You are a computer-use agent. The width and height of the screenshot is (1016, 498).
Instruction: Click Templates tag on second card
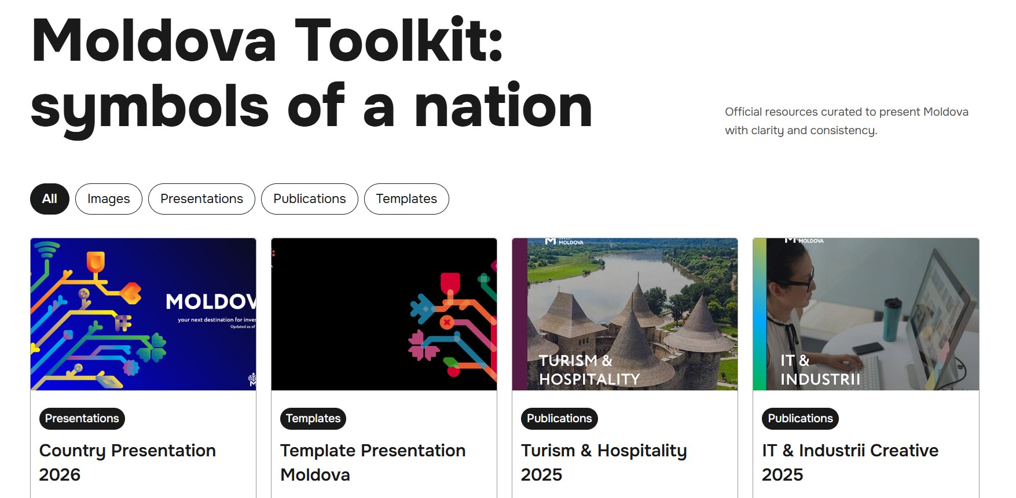(x=313, y=419)
